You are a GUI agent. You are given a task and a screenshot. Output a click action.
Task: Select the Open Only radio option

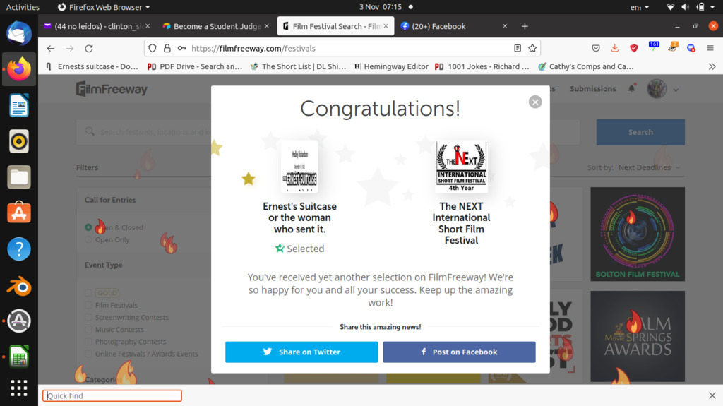[88, 239]
